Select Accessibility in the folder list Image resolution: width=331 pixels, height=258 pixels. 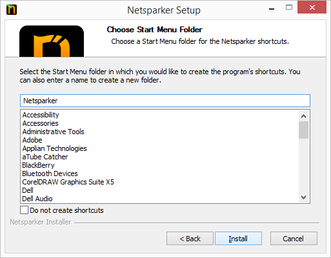point(41,115)
